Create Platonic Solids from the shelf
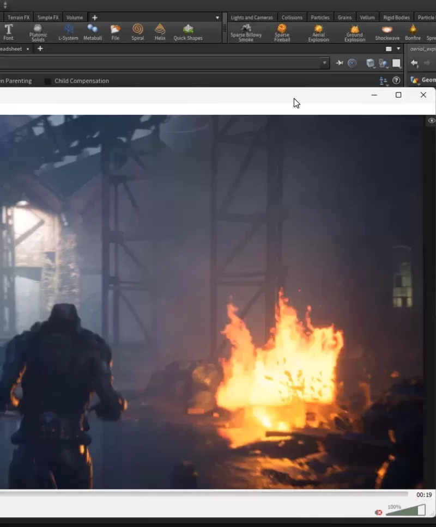 (38, 33)
